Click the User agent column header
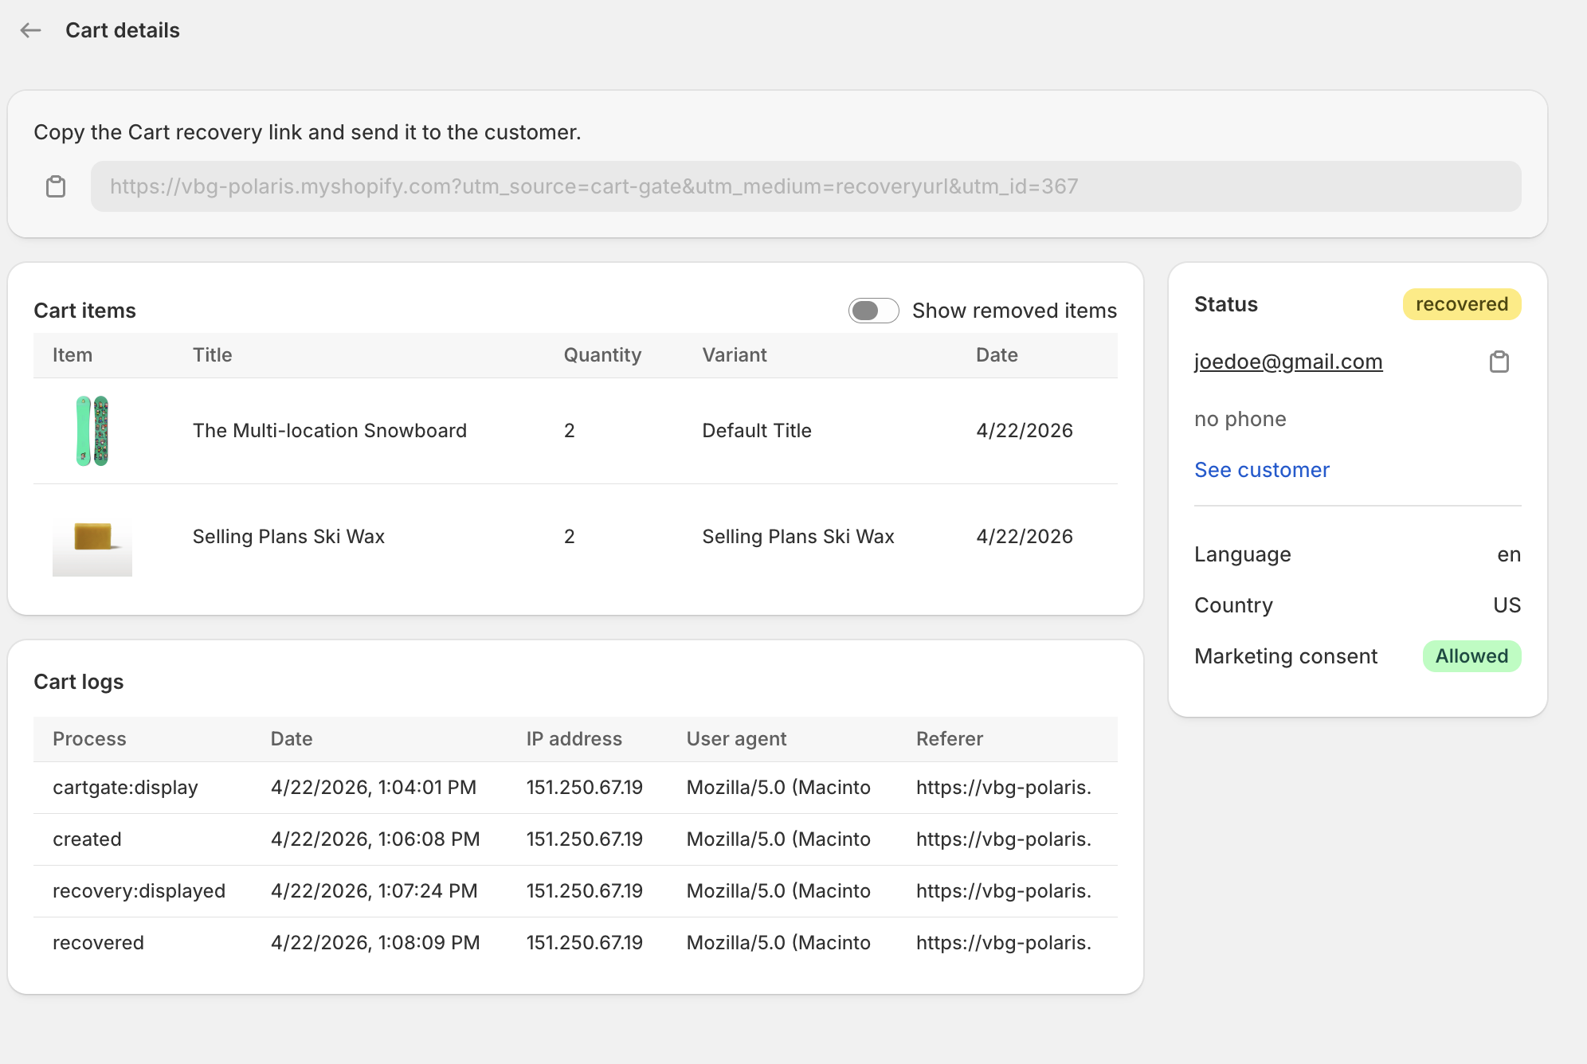Viewport: 1587px width, 1064px height. pyautogui.click(x=736, y=739)
